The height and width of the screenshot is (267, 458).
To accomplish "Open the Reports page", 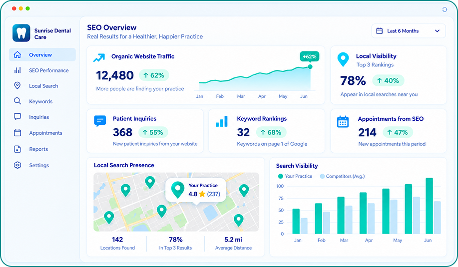I will 42,149.
